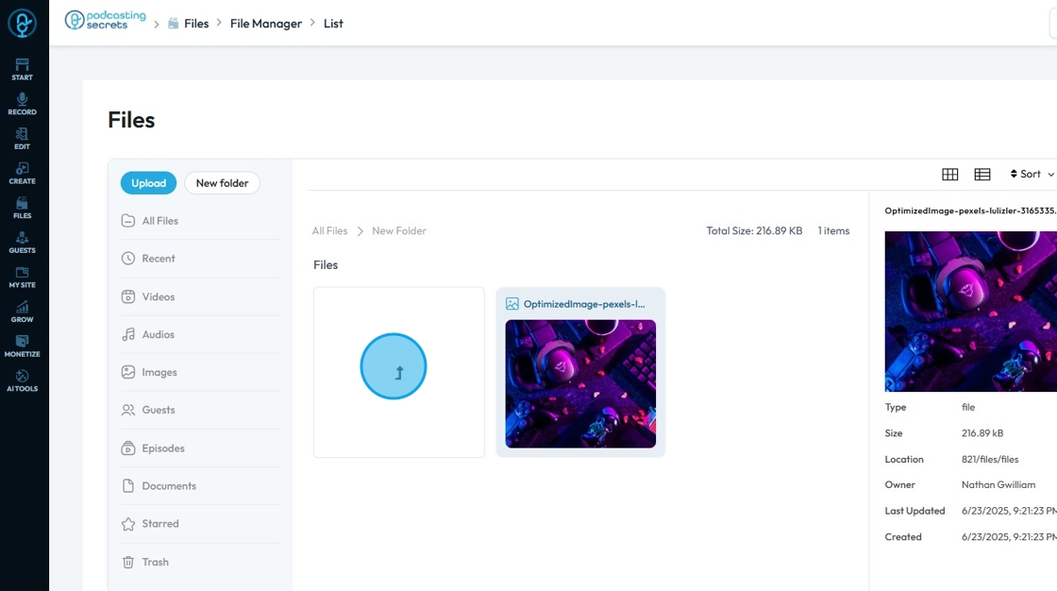Image resolution: width=1057 pixels, height=591 pixels.
Task: Click the Trash bin icon
Action: pyautogui.click(x=128, y=562)
